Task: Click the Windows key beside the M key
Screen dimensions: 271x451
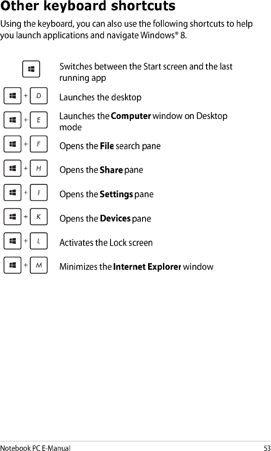Action: [12, 265]
